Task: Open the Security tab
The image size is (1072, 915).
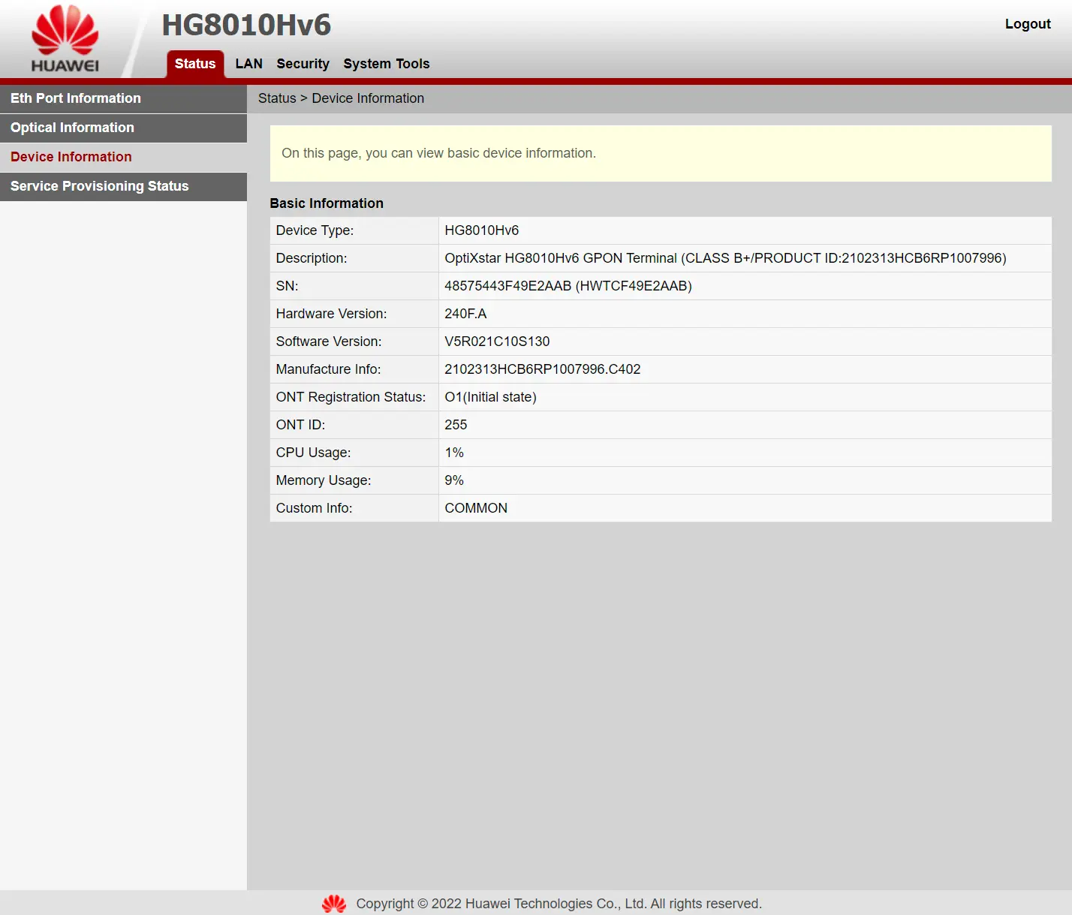Action: tap(303, 64)
